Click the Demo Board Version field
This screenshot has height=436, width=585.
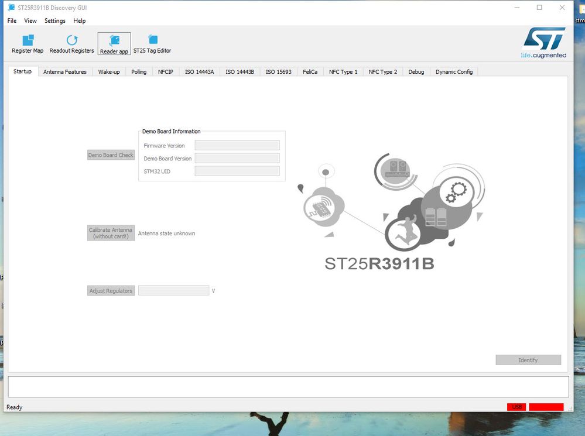tap(237, 158)
